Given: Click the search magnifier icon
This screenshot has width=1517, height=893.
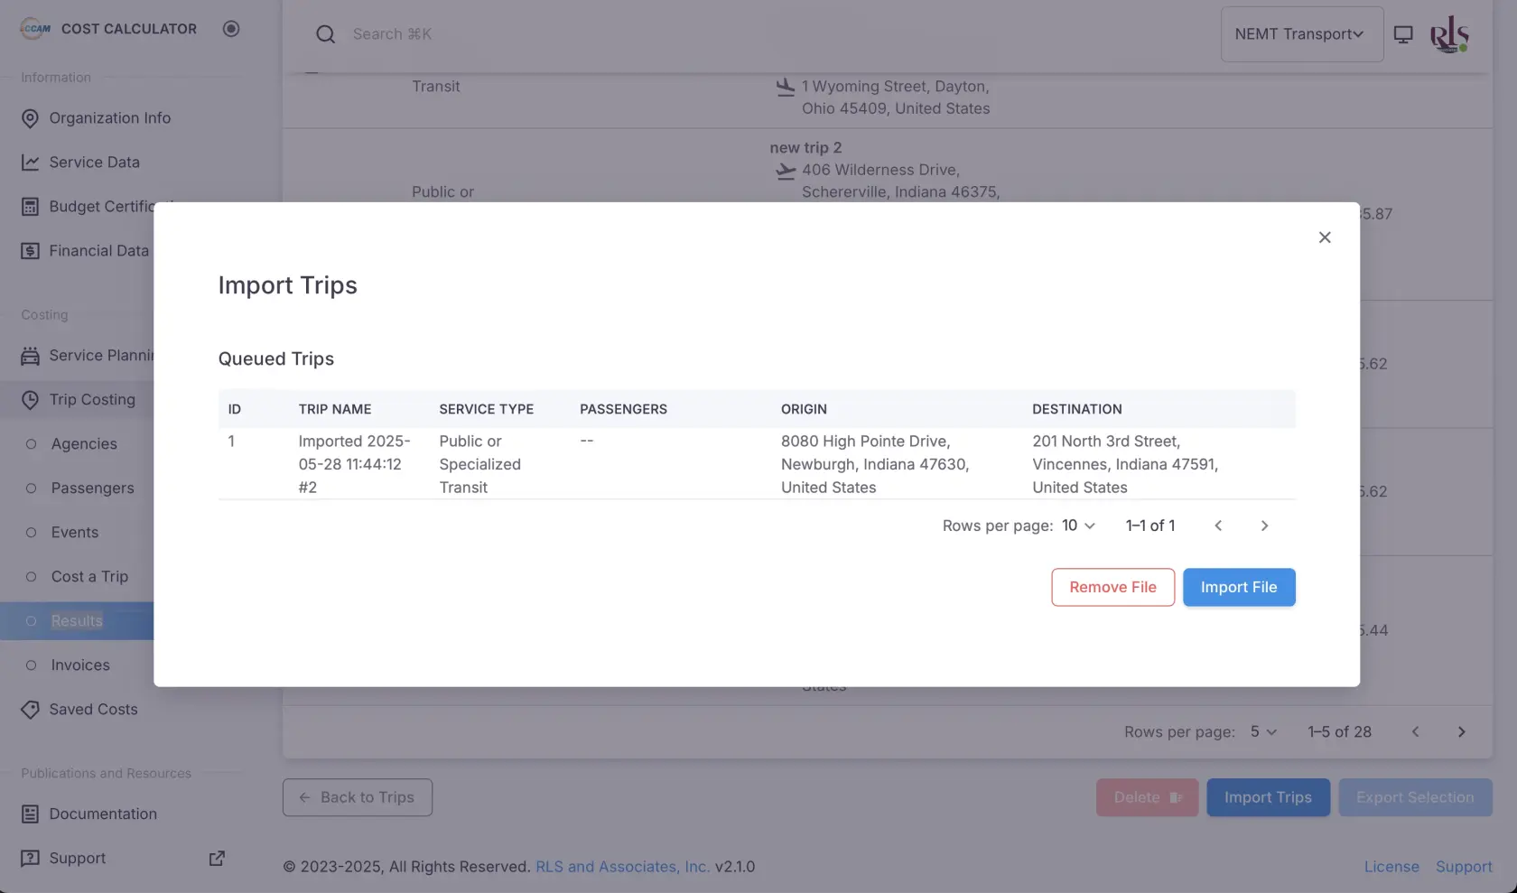Looking at the screenshot, I should (325, 34).
